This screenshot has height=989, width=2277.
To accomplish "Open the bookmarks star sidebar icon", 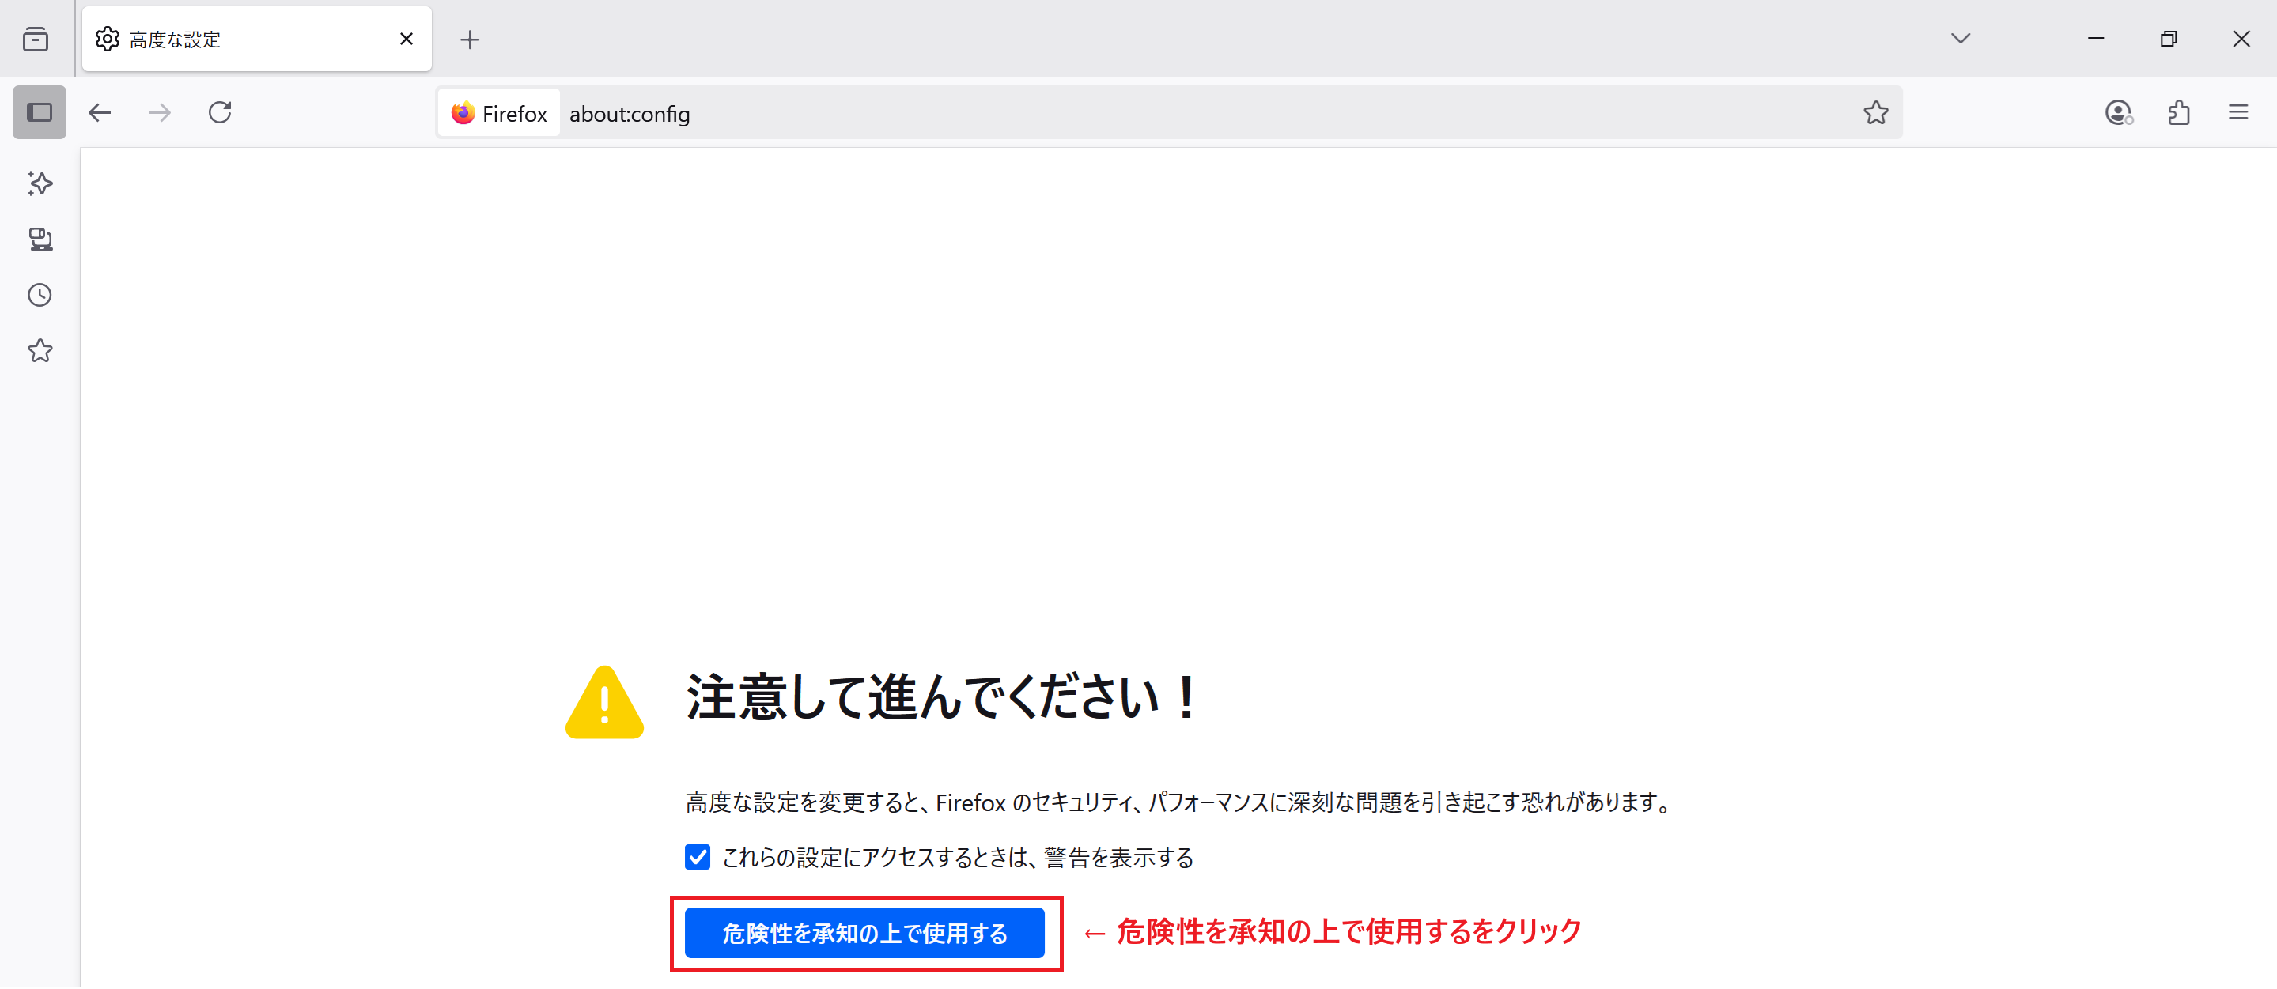I will (40, 351).
